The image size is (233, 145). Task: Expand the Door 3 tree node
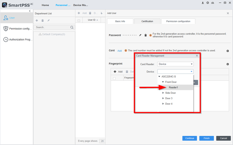click(x=163, y=98)
